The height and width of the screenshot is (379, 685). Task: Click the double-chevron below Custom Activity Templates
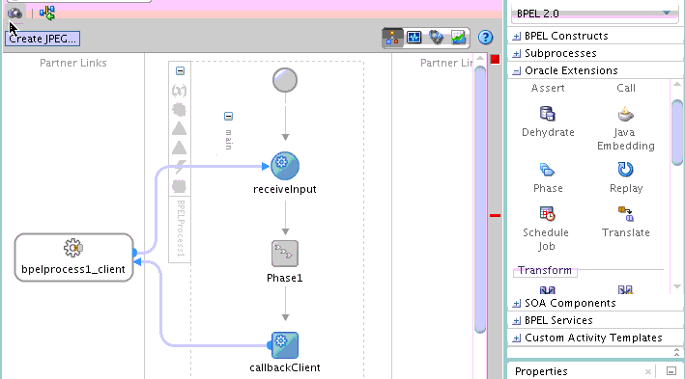pyautogui.click(x=676, y=352)
